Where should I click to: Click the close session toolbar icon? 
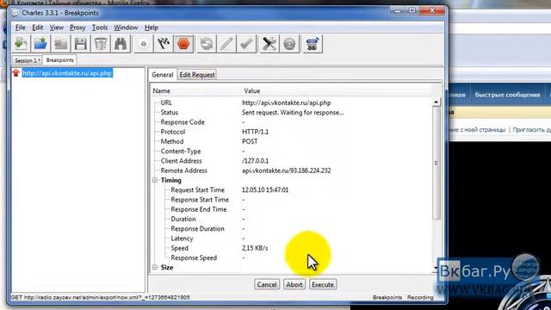(61, 44)
